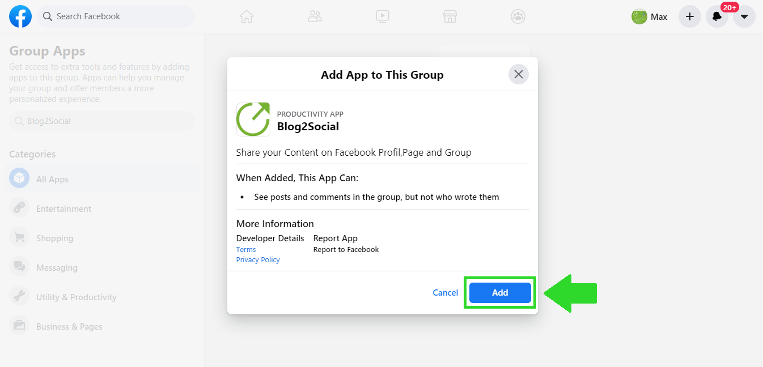Image resolution: width=763 pixels, height=367 pixels.
Task: Click the Facebook logo icon
Action: (20, 16)
